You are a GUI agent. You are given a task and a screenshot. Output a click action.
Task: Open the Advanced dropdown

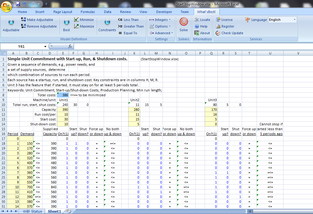coord(161,33)
